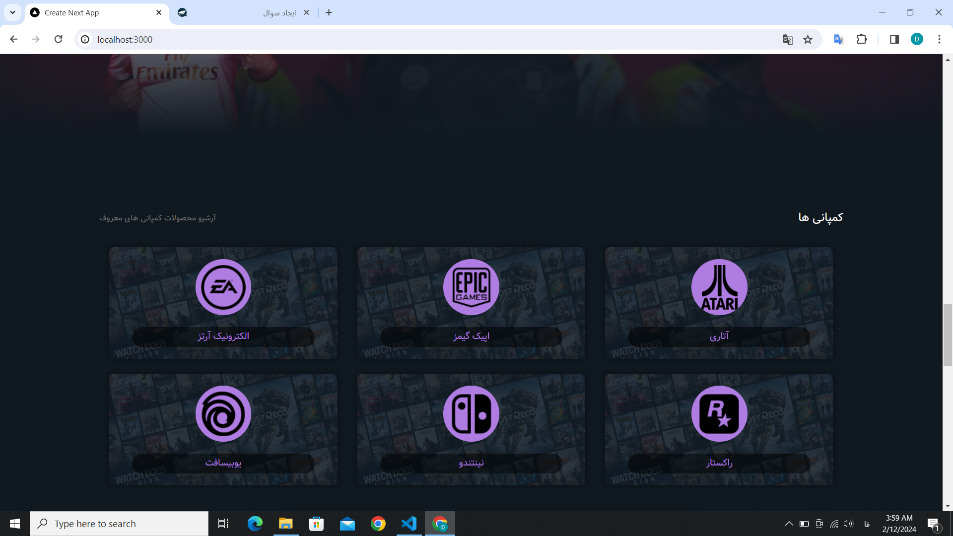The width and height of the screenshot is (953, 536).
Task: Open the Ubisoft swirl logo
Action: click(x=223, y=413)
